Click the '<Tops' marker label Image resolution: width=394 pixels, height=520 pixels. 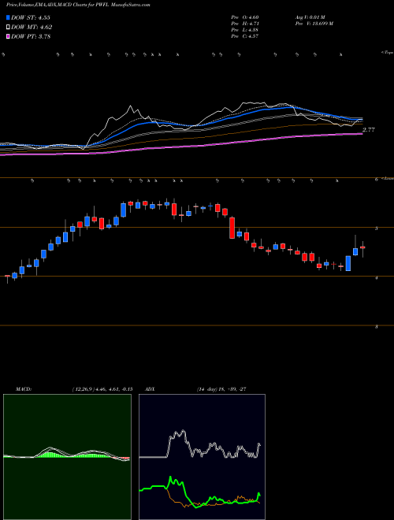tap(387, 53)
